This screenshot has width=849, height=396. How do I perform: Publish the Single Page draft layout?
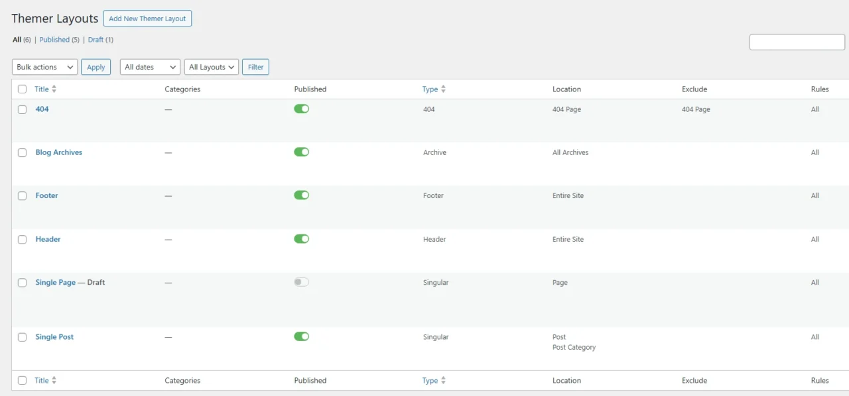(x=301, y=281)
